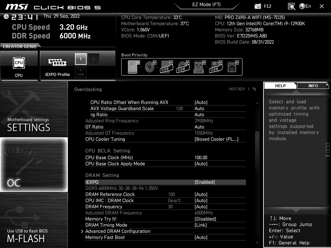
Task: Switch to EZ Mode (F7)
Action: point(207,5)
